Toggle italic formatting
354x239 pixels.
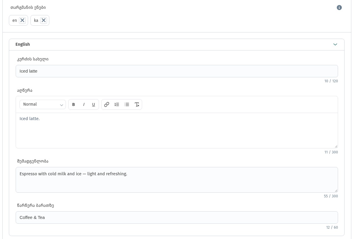pos(84,104)
